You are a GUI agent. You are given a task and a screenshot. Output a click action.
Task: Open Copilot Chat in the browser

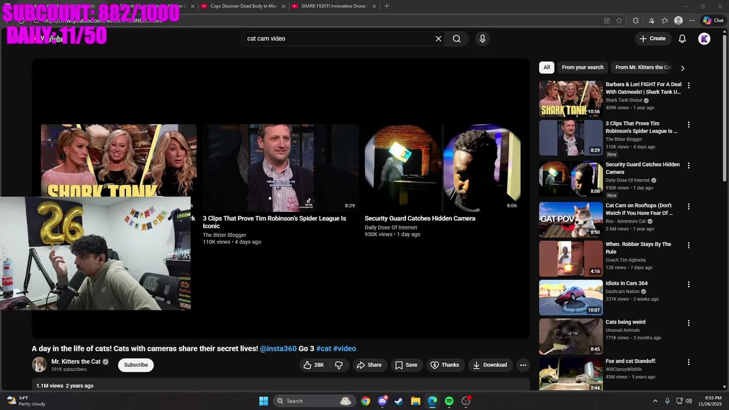713,20
